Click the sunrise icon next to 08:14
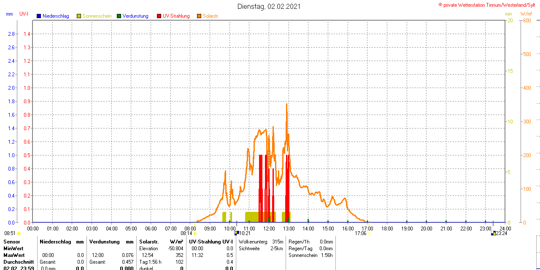 [x=195, y=233]
